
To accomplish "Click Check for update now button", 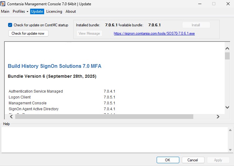I will click(28, 33).
